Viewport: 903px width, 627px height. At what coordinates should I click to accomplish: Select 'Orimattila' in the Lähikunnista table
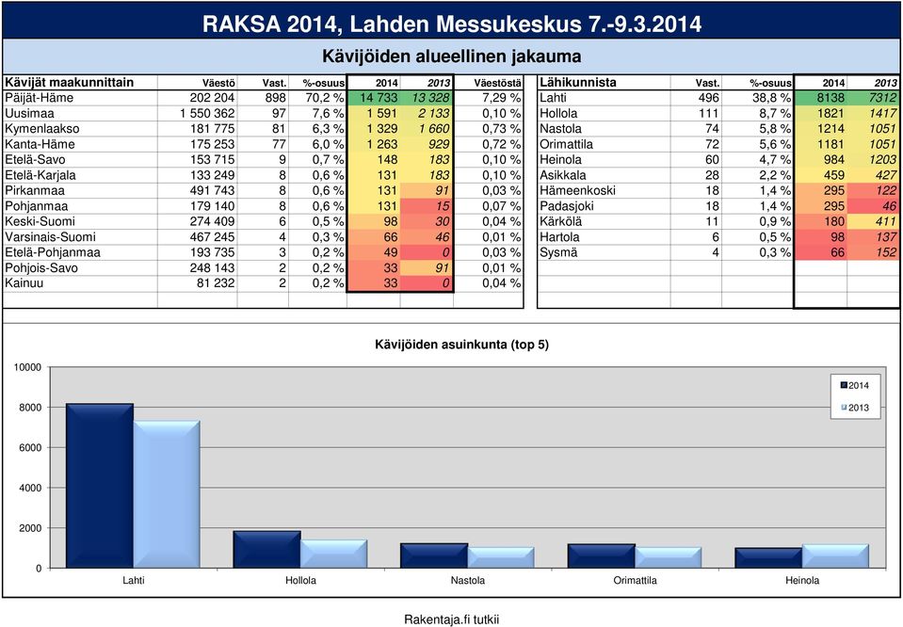click(566, 145)
